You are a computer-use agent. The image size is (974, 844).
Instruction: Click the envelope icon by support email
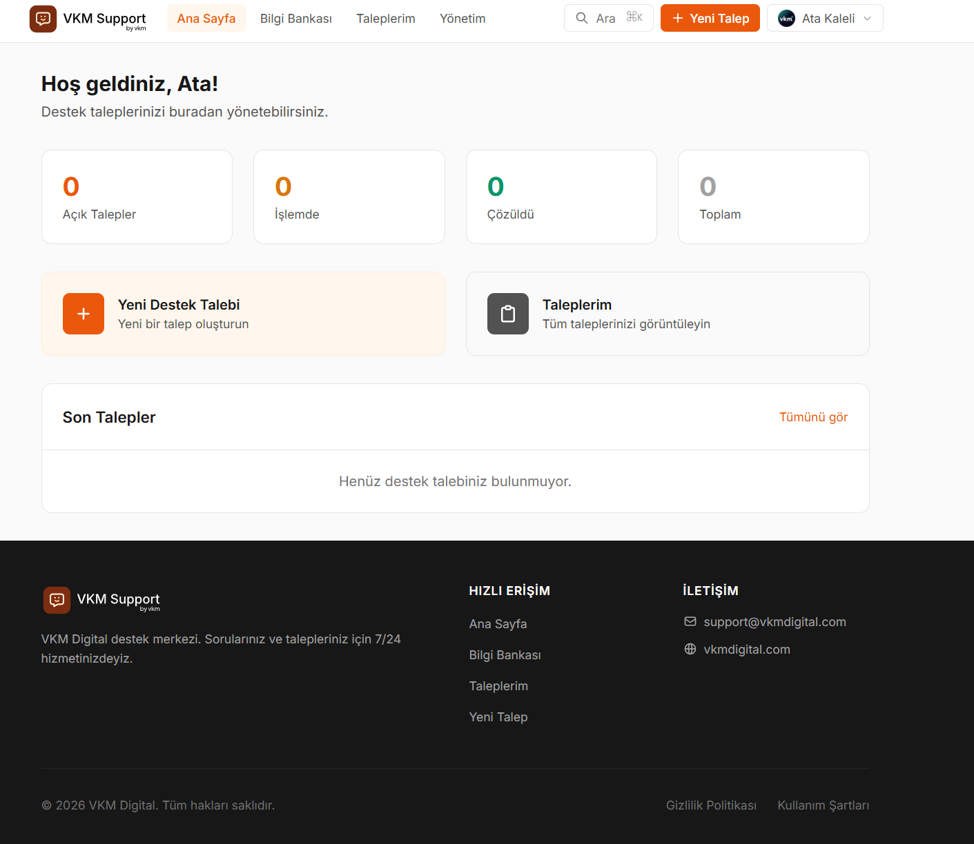(690, 621)
